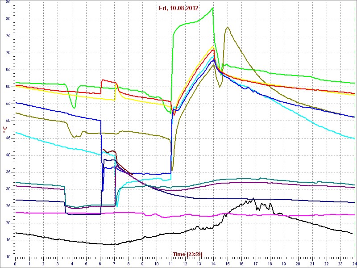Click hour 7 on the time axis
The width and height of the screenshot is (357, 268).
pyautogui.click(x=114, y=264)
